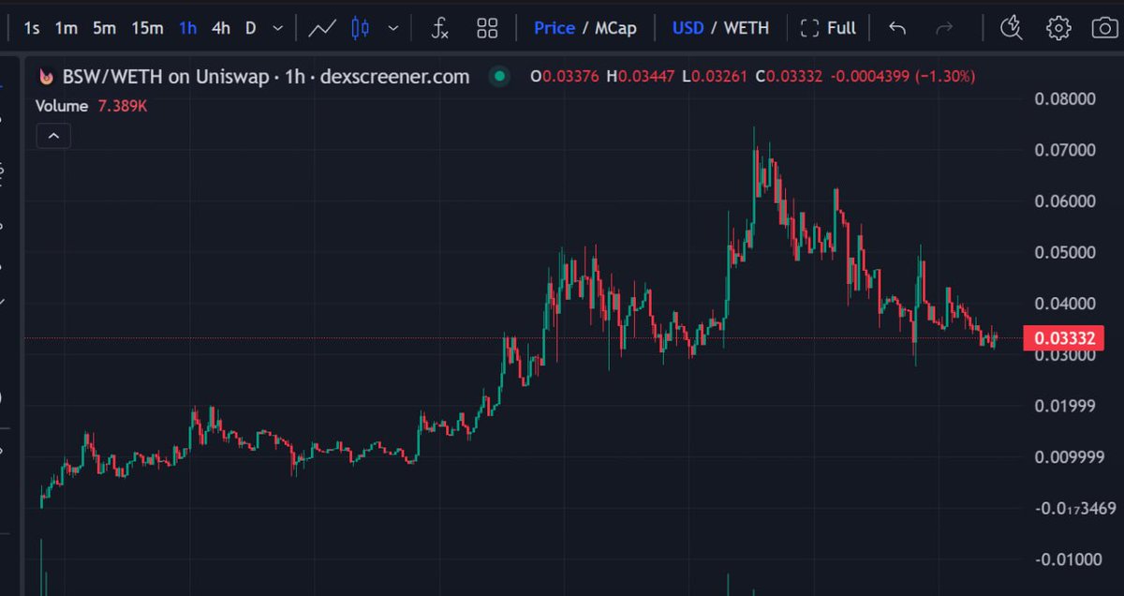
Task: Click the undo arrow icon
Action: click(x=896, y=28)
